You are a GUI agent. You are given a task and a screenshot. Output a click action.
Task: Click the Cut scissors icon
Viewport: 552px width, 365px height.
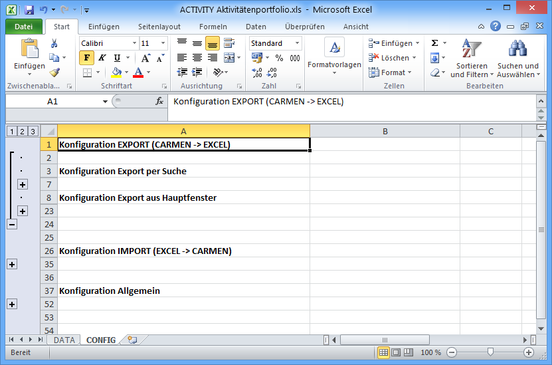[54, 43]
